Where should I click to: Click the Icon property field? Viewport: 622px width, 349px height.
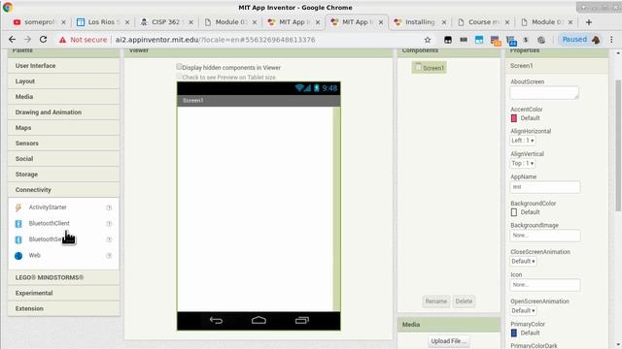545,285
